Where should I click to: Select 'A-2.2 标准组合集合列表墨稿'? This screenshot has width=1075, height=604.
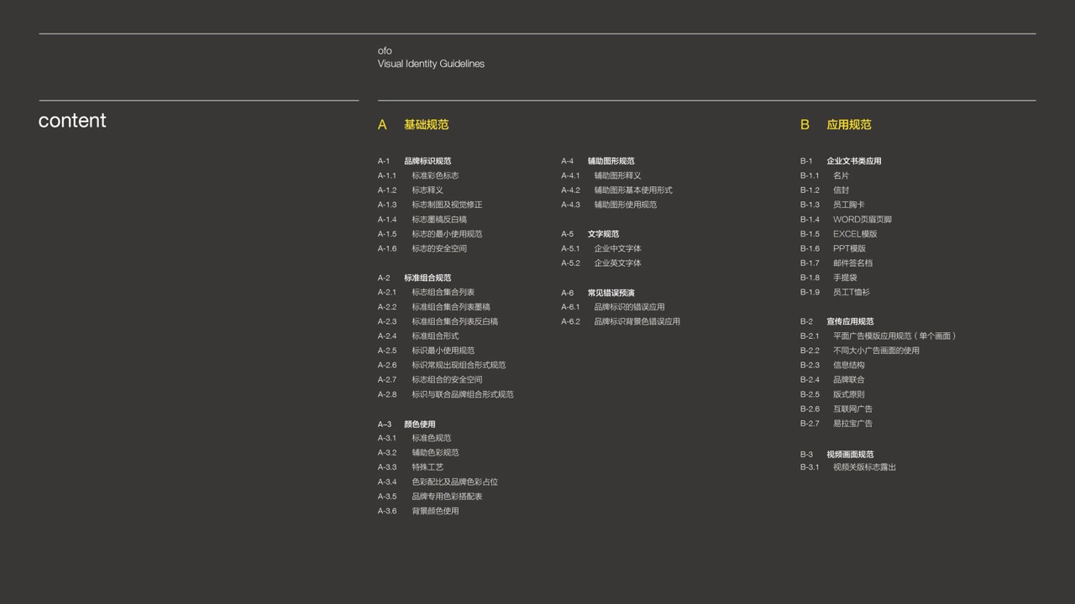click(x=434, y=307)
